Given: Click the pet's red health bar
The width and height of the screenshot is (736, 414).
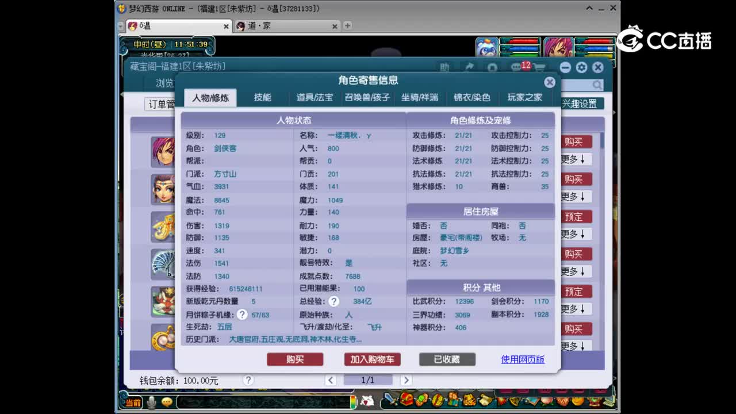Looking at the screenshot, I should click(521, 41).
